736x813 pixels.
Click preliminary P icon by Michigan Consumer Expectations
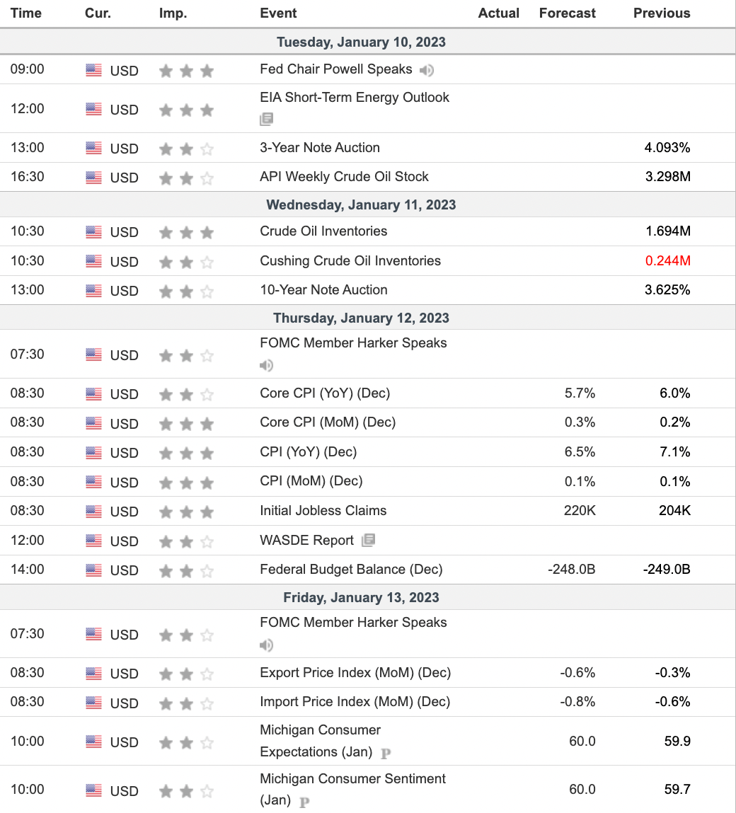(x=386, y=754)
